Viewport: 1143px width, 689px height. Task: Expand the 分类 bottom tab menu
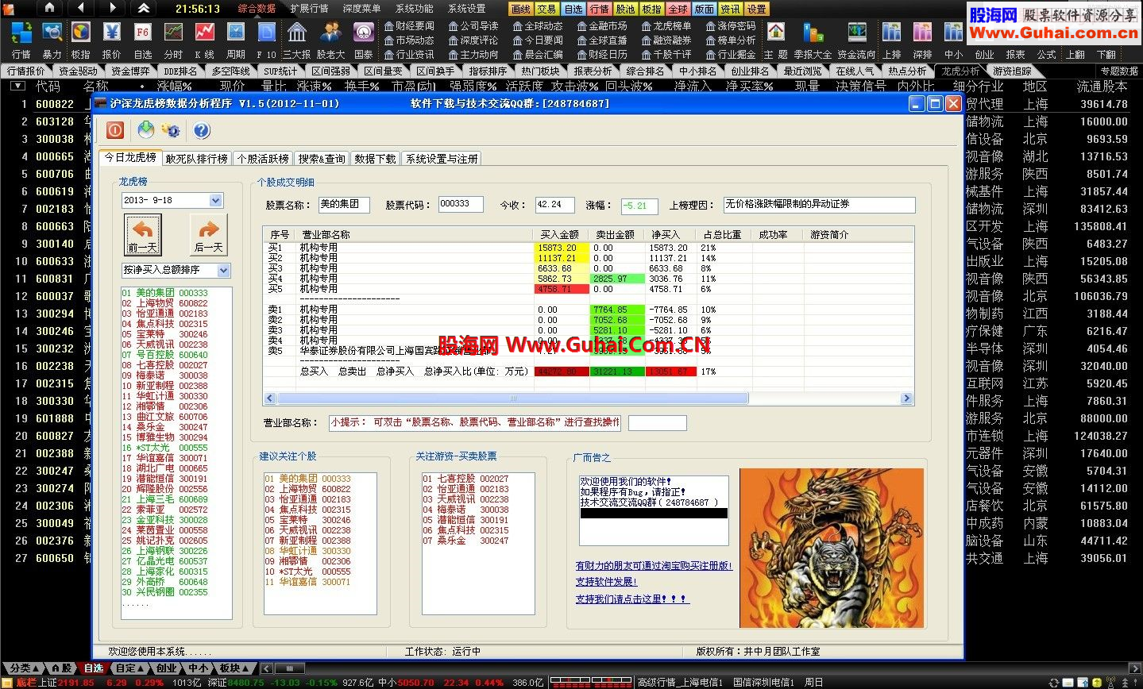tap(24, 668)
